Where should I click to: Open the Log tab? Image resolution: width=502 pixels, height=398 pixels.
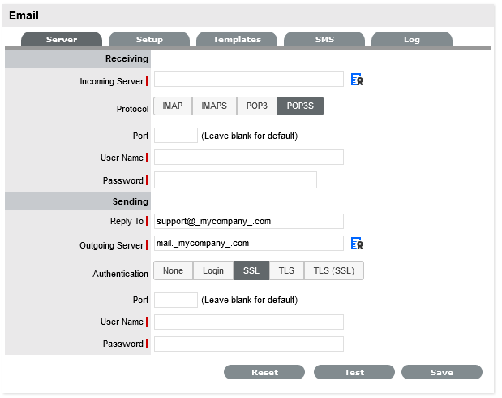click(412, 39)
